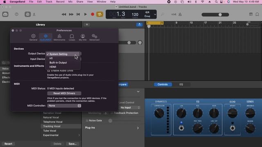Click the Low Cut knob
The width and height of the screenshot is (262, 147).
pos(214,129)
